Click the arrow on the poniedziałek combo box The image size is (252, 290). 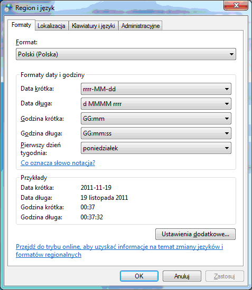tap(227, 148)
